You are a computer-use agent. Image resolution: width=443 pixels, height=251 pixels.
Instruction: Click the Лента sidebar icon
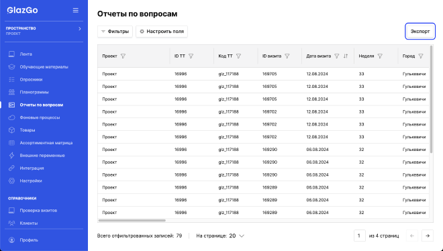[11, 54]
